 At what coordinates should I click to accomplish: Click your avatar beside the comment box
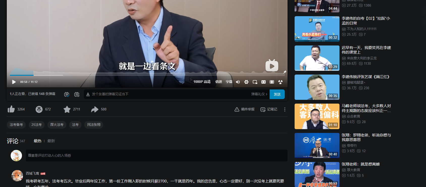tap(16, 156)
